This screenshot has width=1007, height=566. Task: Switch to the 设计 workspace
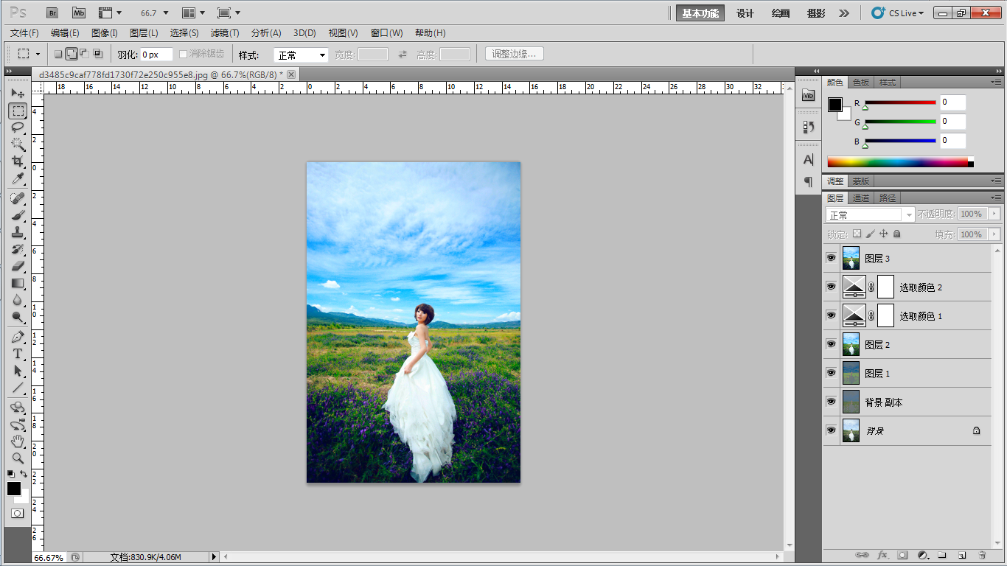[745, 13]
